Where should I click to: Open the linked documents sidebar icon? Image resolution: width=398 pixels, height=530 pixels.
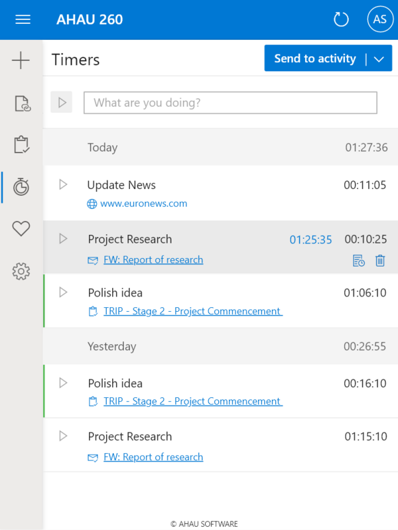pyautogui.click(x=21, y=103)
